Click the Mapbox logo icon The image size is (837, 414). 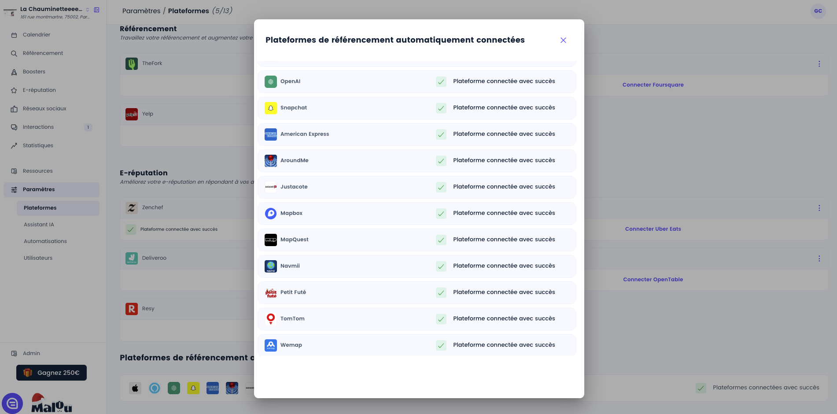click(x=271, y=214)
